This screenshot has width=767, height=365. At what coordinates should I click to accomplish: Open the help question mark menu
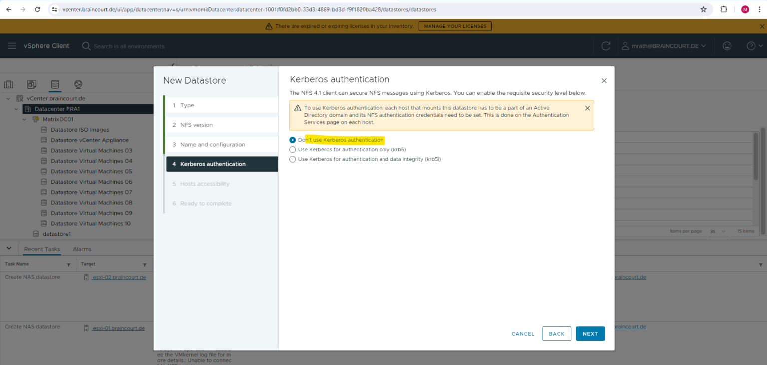[x=755, y=46]
